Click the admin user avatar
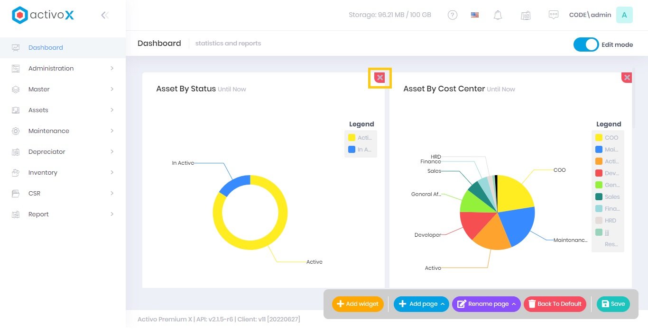The height and width of the screenshot is (329, 648). (x=624, y=15)
